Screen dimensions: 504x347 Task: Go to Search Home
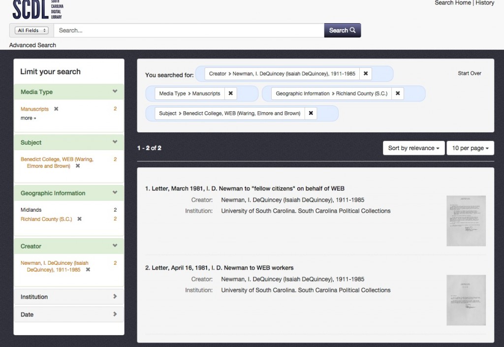pos(453,3)
